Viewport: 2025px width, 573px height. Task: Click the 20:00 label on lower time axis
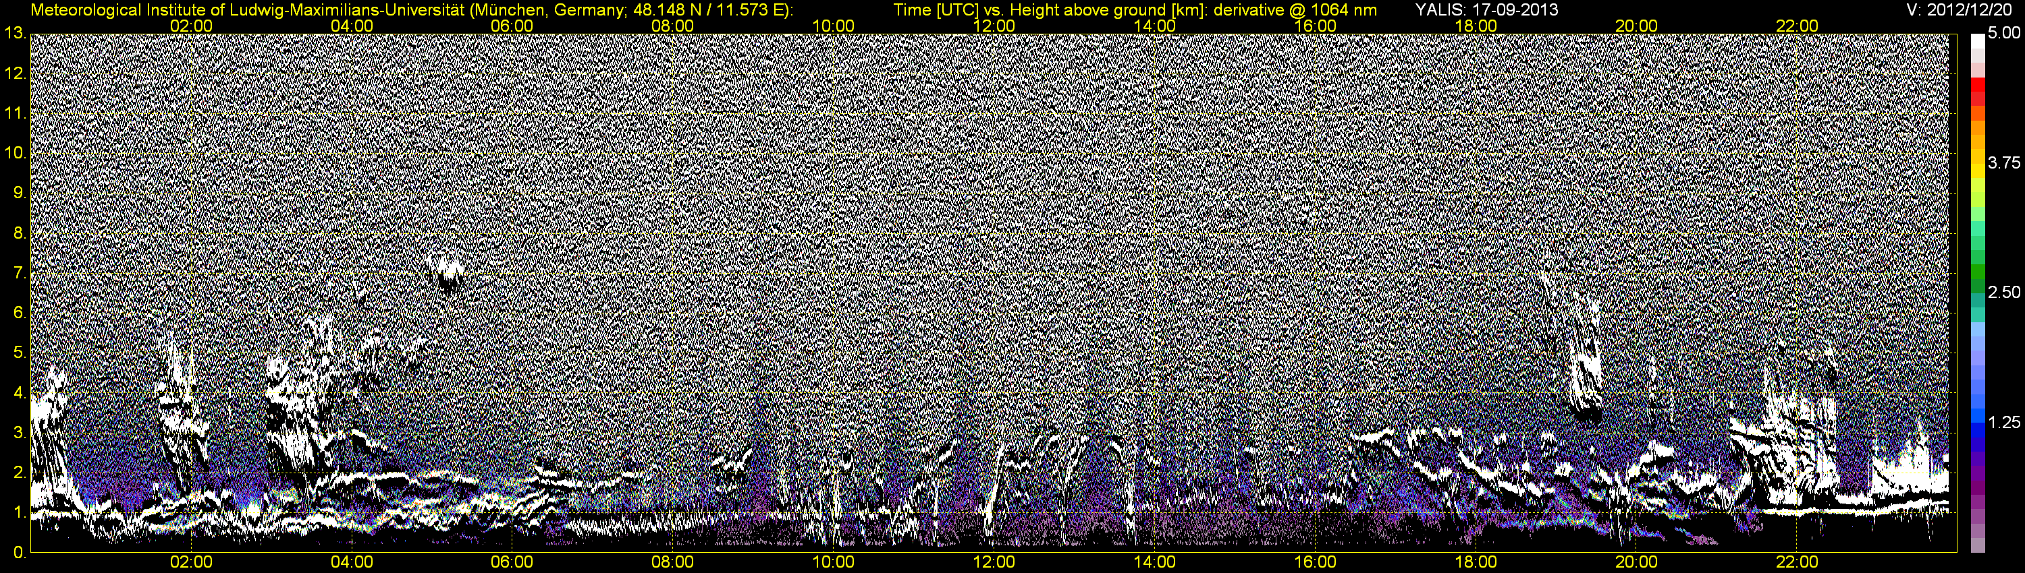point(1637,562)
